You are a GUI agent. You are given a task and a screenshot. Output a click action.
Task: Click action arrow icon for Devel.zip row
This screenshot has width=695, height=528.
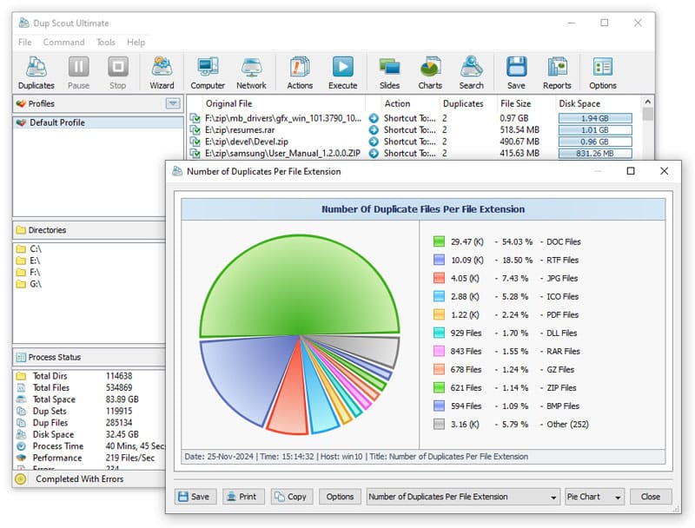tap(374, 142)
